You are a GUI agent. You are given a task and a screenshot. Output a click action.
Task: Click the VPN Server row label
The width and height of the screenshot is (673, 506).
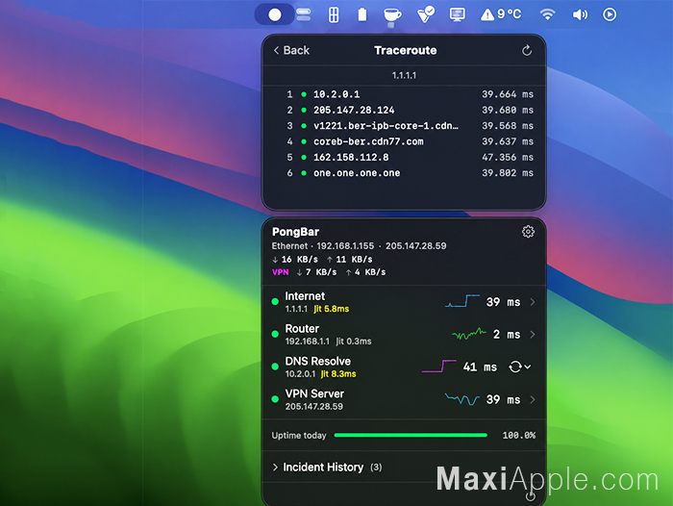[x=314, y=393]
